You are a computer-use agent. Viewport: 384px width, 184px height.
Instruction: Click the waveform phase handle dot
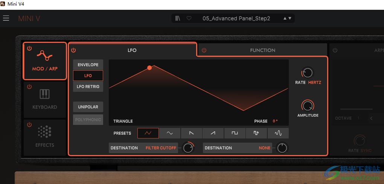coord(149,68)
